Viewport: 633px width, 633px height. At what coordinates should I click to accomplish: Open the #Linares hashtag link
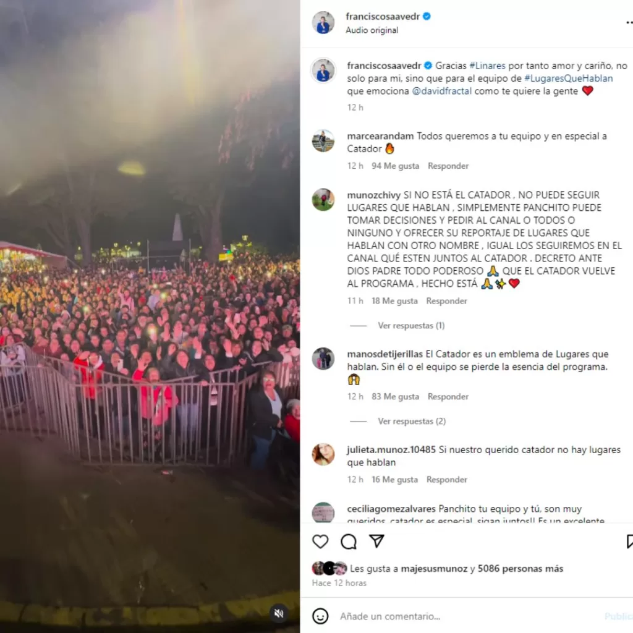(x=487, y=66)
